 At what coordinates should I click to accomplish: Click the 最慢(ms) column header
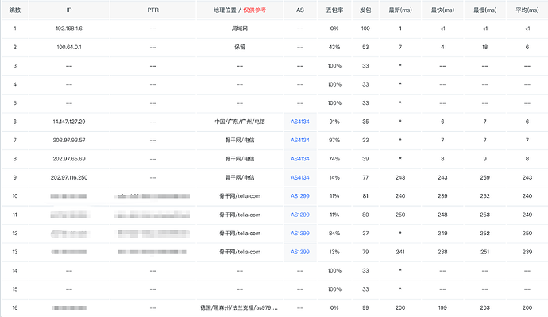(x=484, y=10)
